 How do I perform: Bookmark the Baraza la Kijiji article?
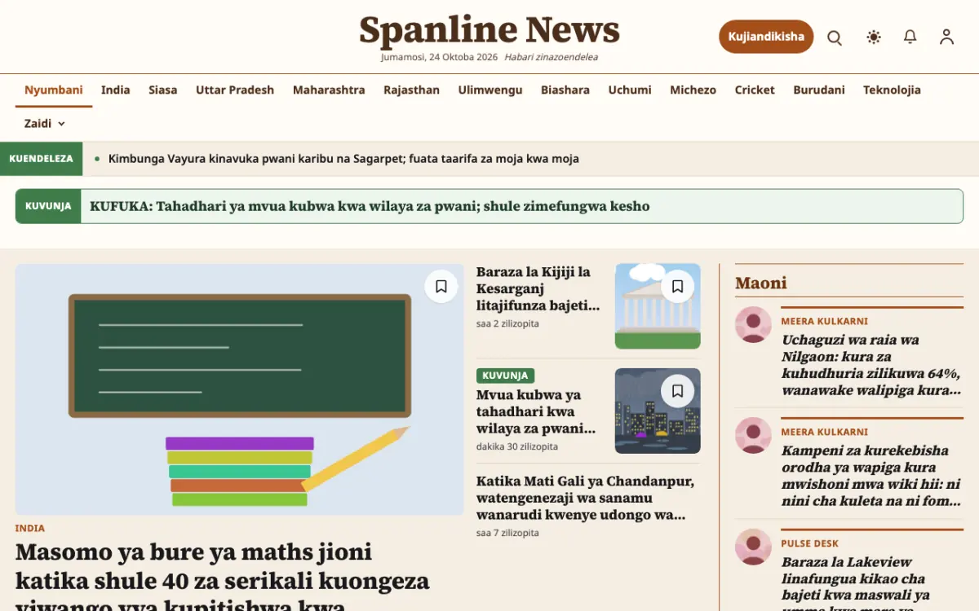pos(677,287)
